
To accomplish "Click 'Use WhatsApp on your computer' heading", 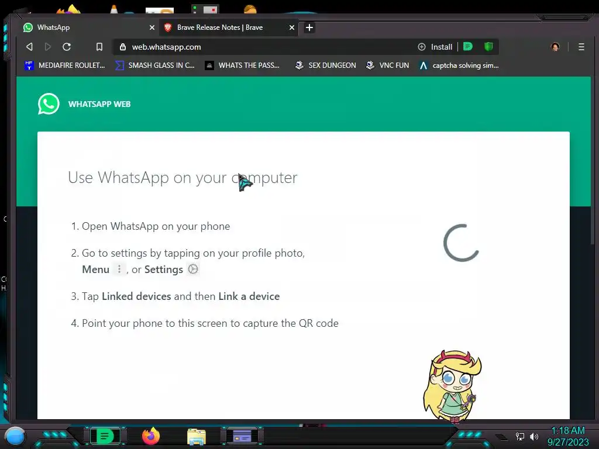I will pyautogui.click(x=183, y=178).
